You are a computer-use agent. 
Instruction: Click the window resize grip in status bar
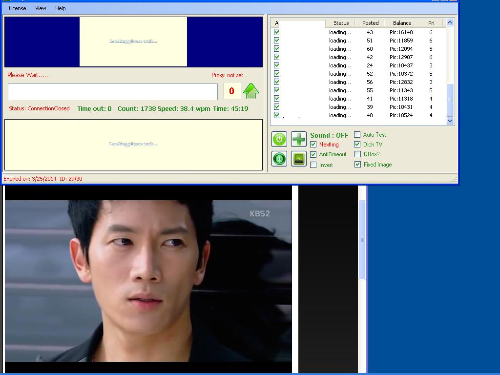coord(454,180)
